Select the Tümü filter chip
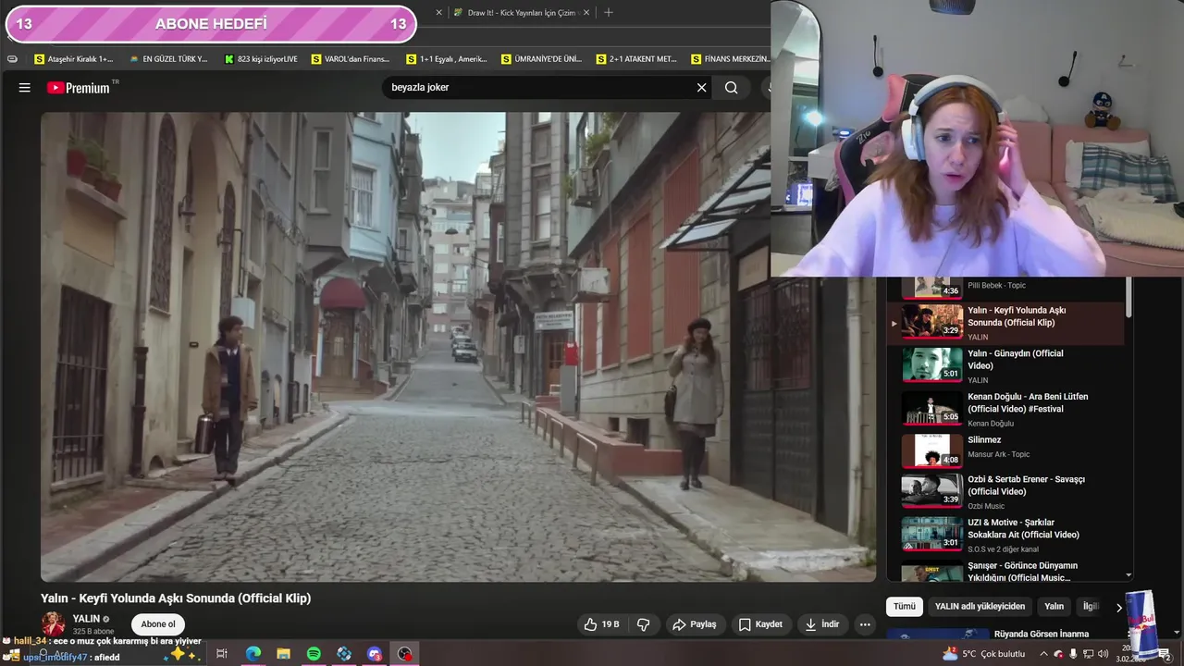 click(904, 607)
